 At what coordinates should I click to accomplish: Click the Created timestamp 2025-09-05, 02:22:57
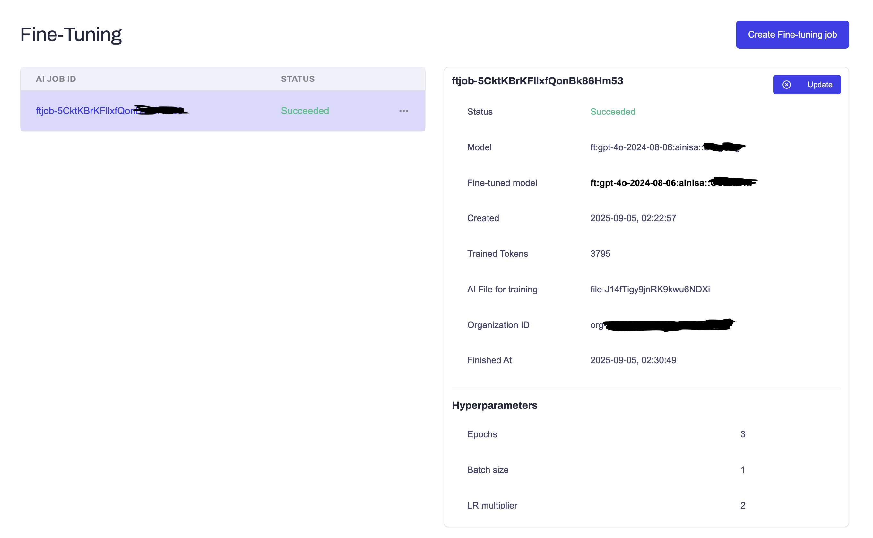tap(633, 218)
